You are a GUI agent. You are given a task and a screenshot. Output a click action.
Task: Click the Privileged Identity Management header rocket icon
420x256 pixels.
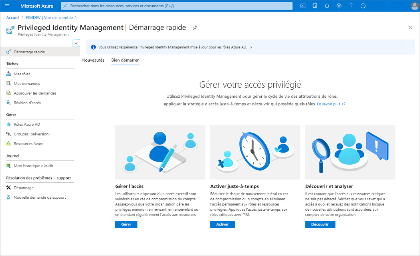(10, 30)
